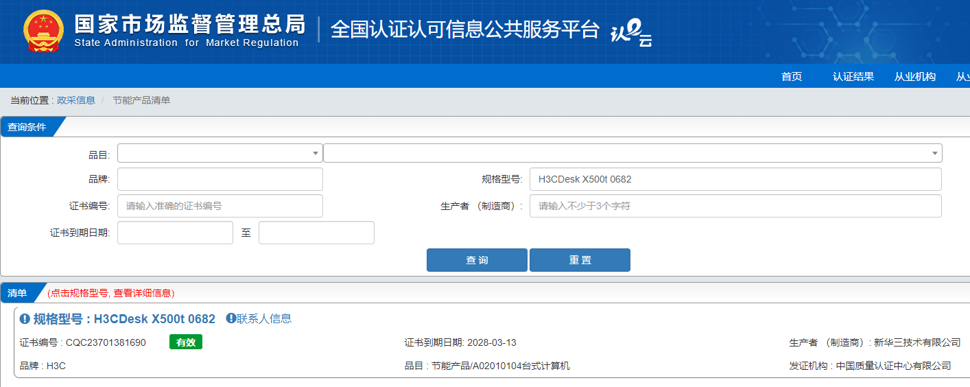Click manufacturer 新华三技术有限公司

pos(916,342)
